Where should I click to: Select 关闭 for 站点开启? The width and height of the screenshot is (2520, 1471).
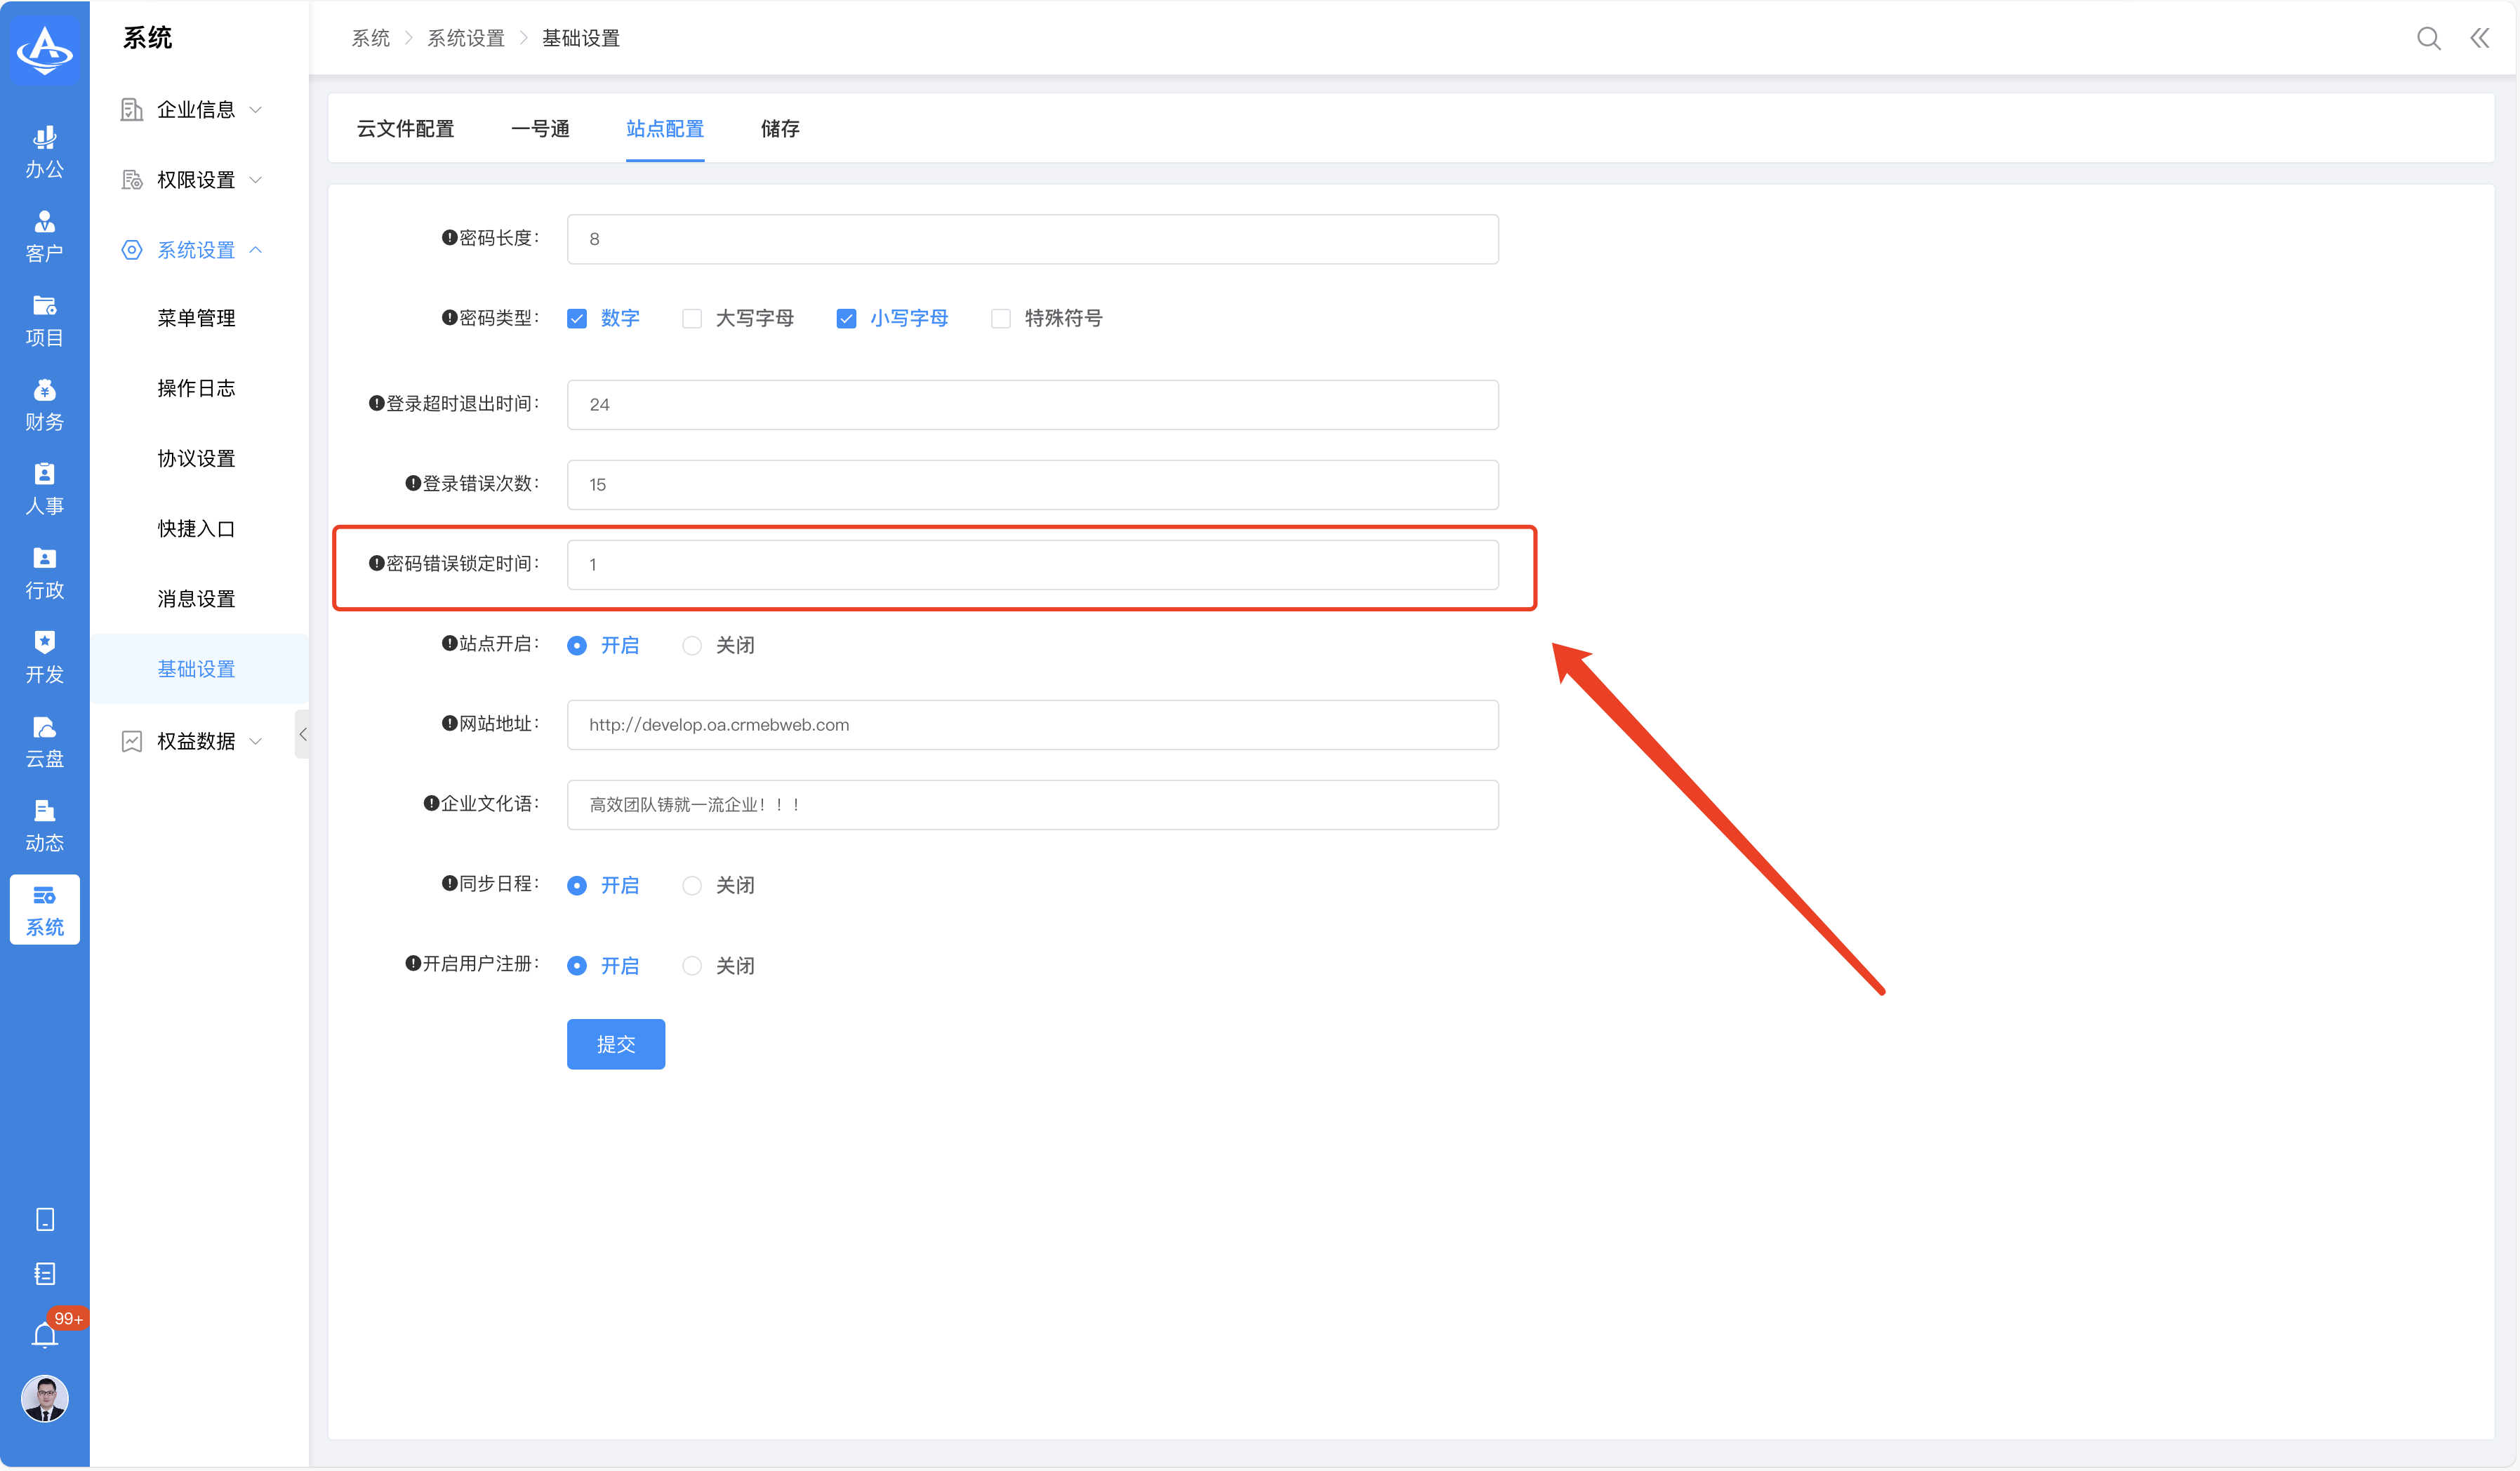692,646
